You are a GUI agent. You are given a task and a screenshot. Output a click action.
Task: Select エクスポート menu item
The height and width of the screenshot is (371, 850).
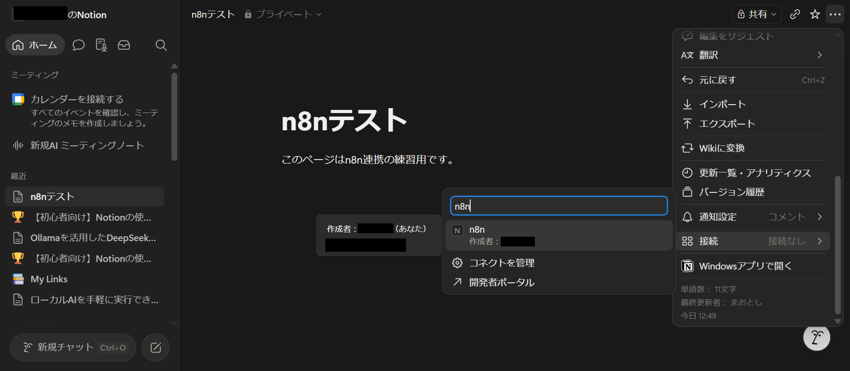coord(752,124)
